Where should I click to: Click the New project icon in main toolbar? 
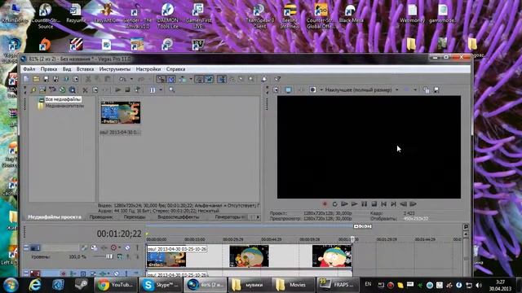[26, 79]
